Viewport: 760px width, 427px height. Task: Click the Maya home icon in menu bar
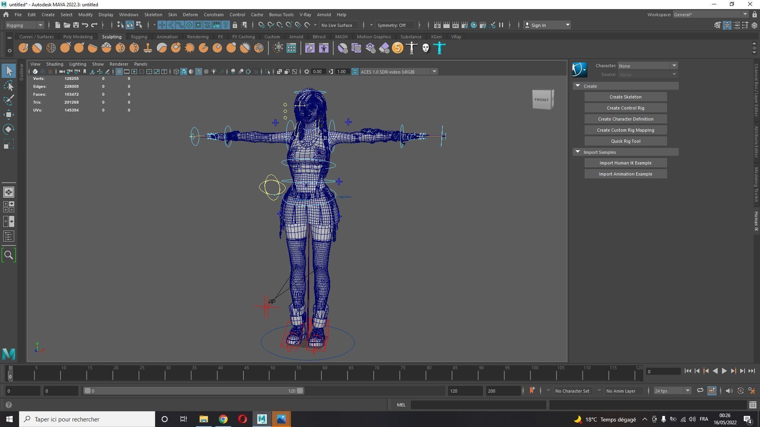tap(6, 15)
